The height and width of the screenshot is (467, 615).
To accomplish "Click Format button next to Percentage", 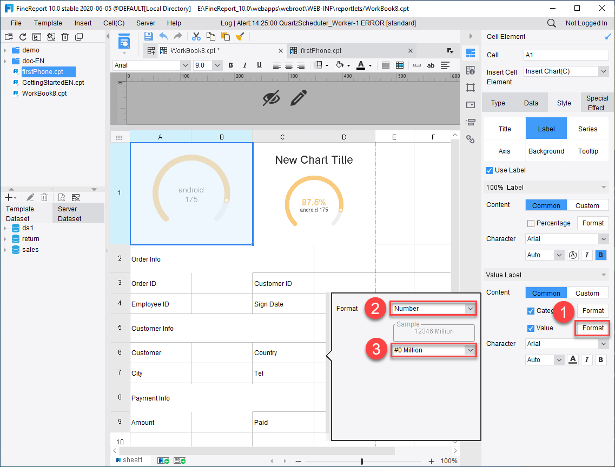I will coord(593,223).
